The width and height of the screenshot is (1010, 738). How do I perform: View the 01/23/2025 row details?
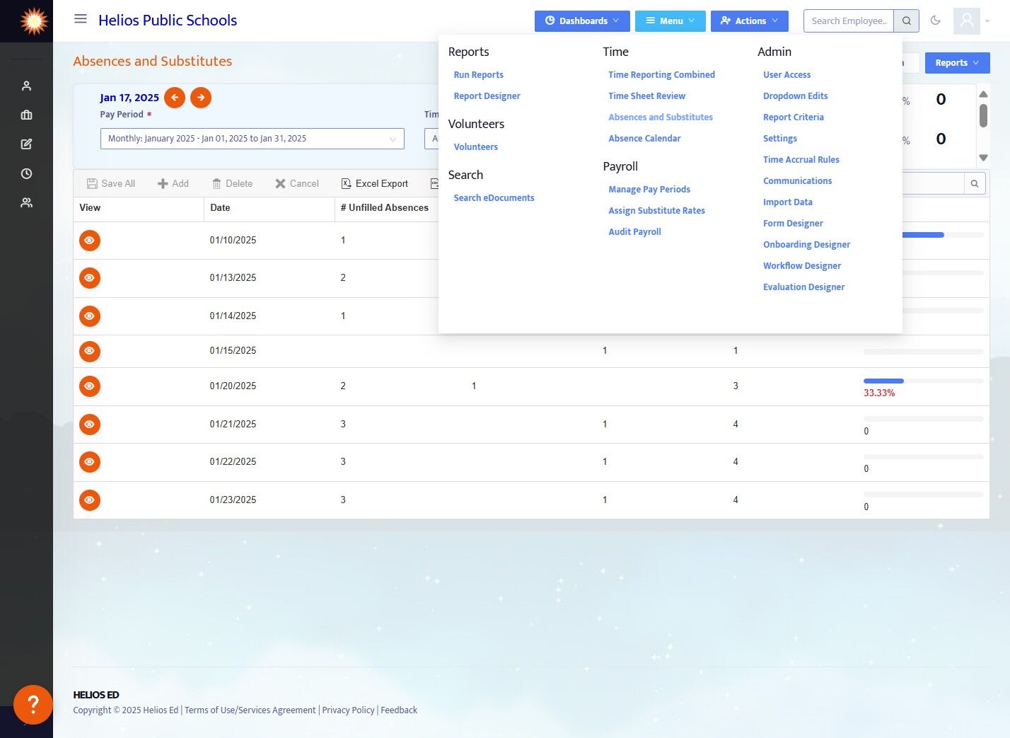[x=90, y=500]
